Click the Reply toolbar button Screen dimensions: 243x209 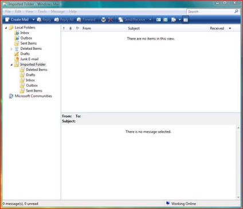coord(44,19)
